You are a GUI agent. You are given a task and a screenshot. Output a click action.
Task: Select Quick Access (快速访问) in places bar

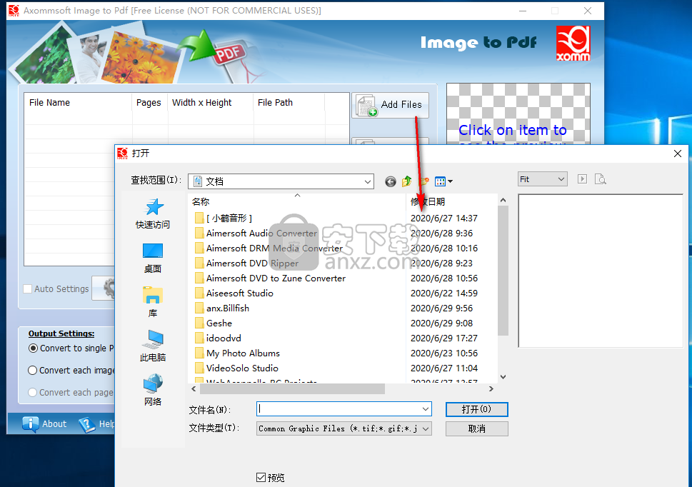point(153,214)
